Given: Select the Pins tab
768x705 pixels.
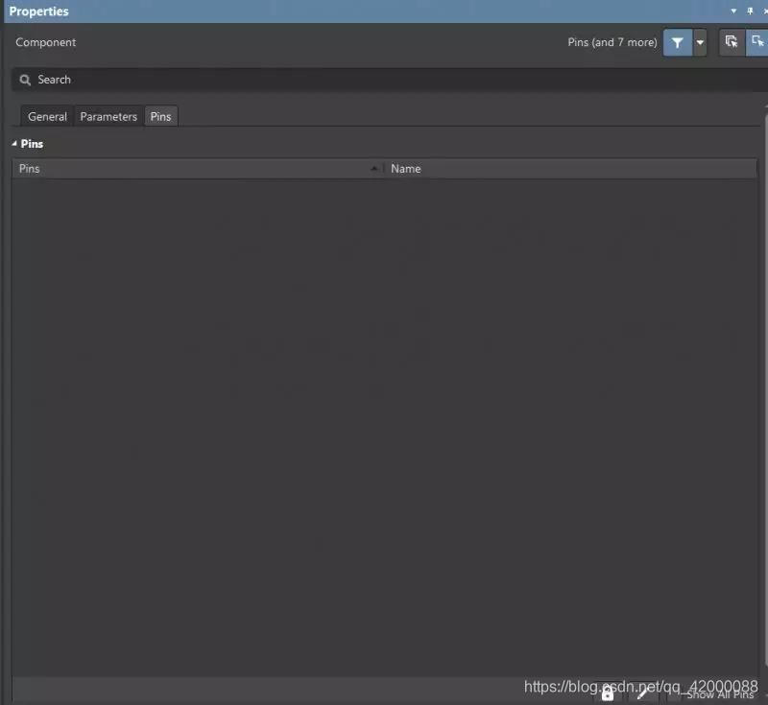Looking at the screenshot, I should [x=160, y=116].
